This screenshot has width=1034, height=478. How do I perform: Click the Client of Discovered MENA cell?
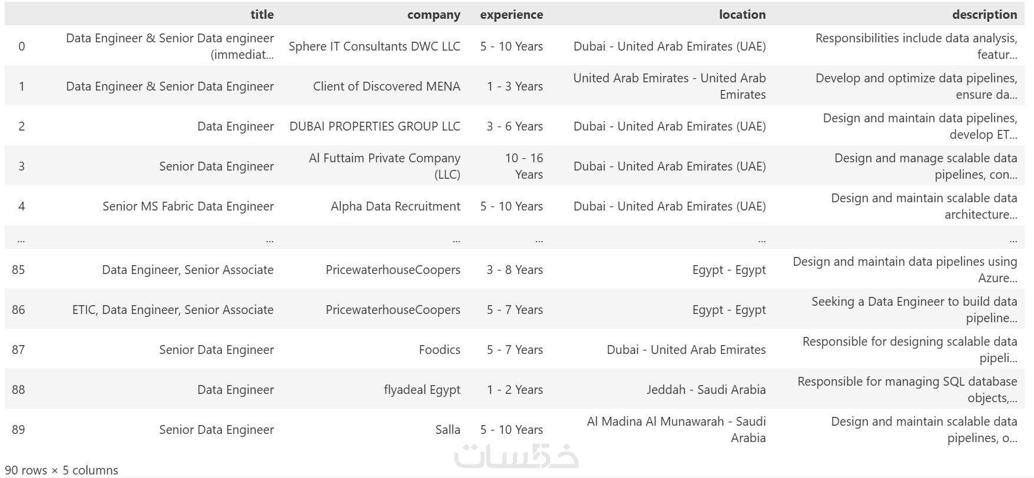coord(386,86)
